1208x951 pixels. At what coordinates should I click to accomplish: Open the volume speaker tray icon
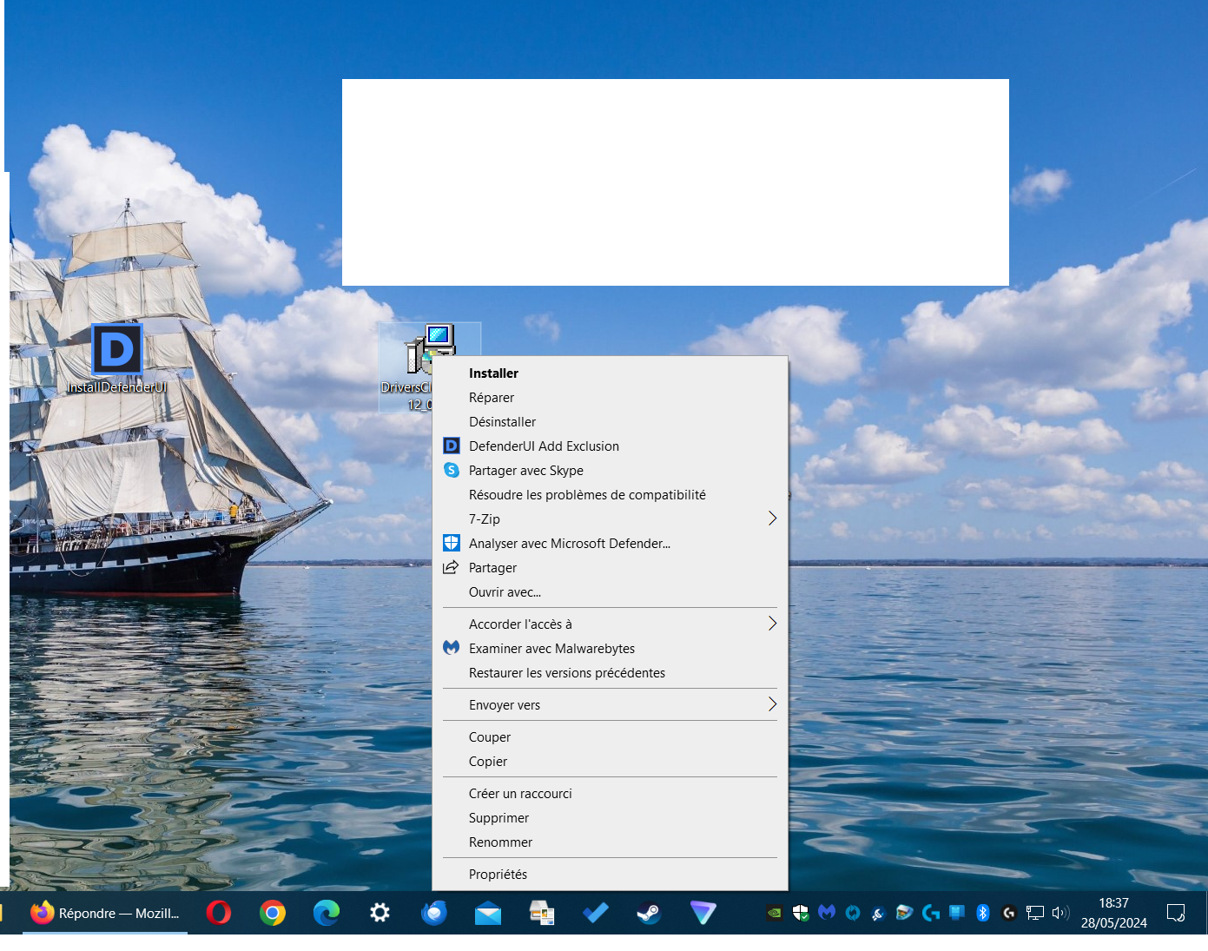[1060, 913]
